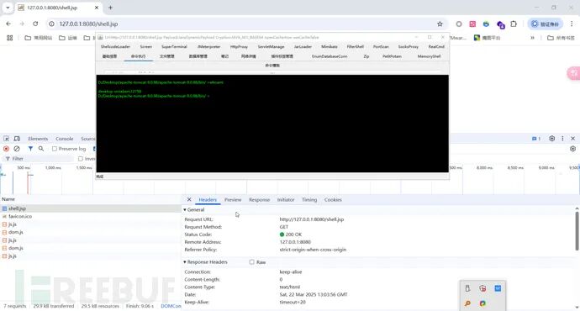Click the address bar URL field
580x311 pixels.
pos(244,24)
